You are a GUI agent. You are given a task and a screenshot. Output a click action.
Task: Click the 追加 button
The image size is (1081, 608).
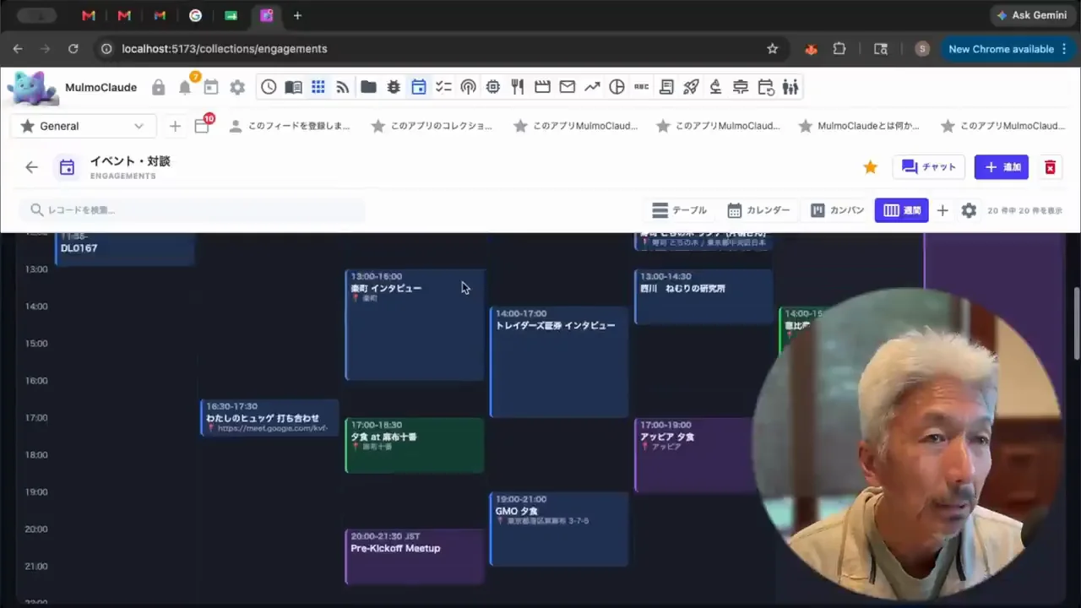(x=1002, y=167)
